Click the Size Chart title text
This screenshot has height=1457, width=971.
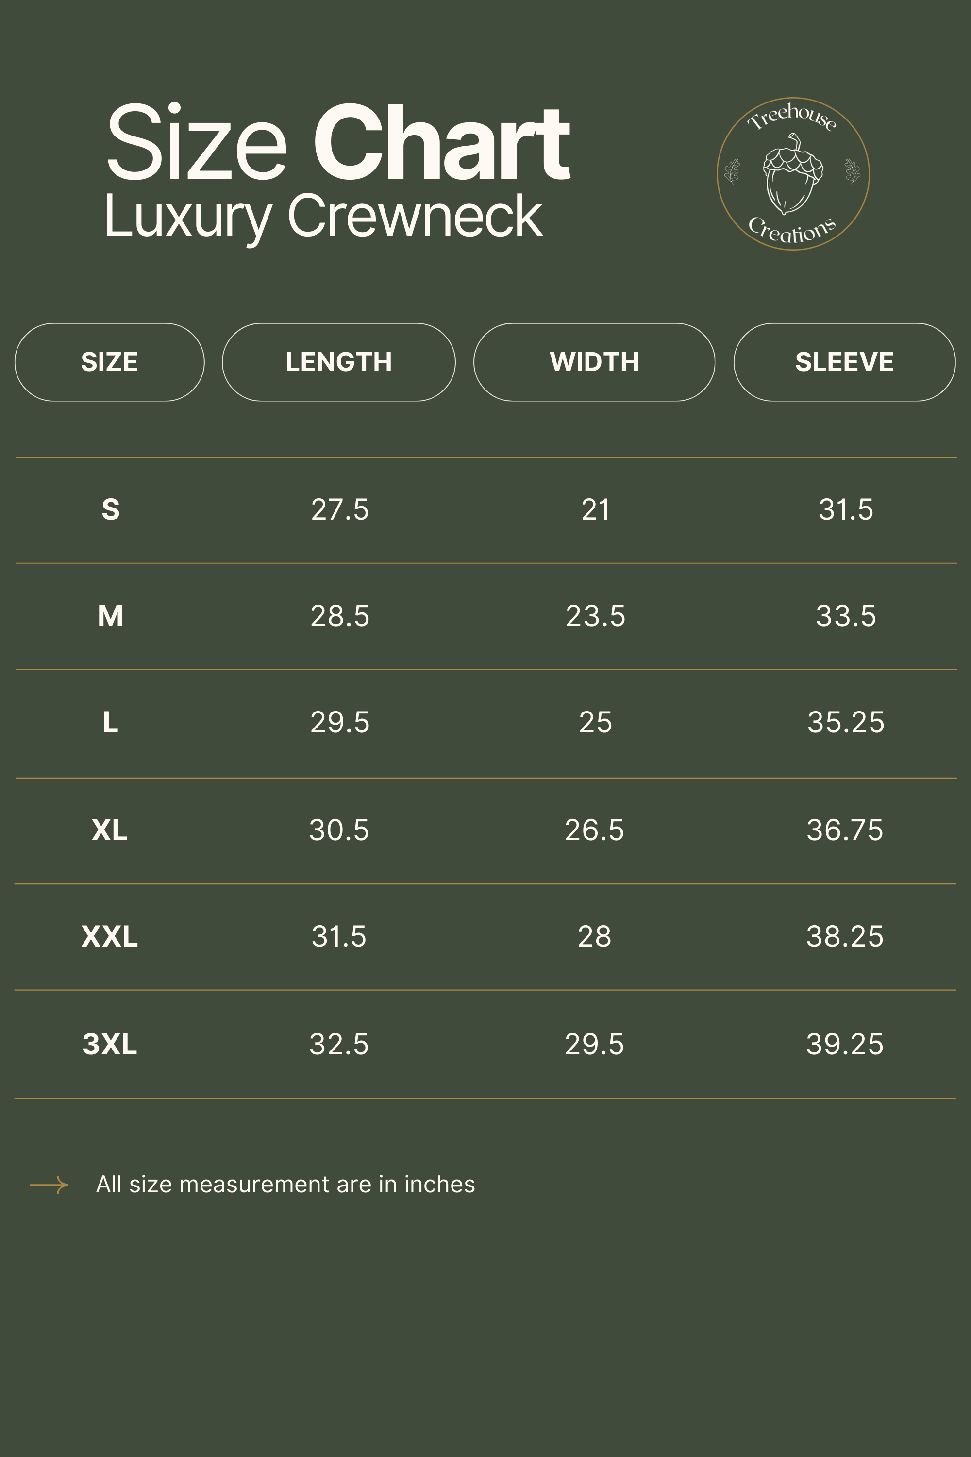tap(338, 142)
